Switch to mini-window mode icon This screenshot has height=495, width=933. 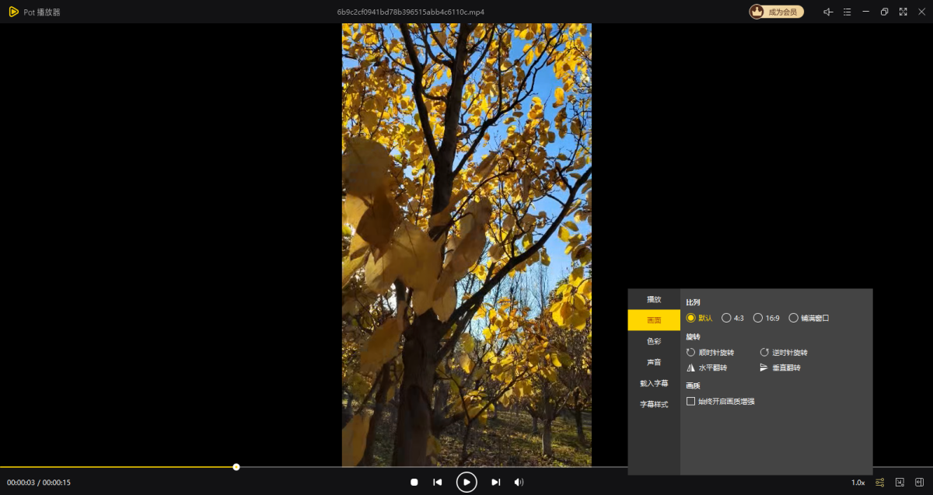(900, 483)
